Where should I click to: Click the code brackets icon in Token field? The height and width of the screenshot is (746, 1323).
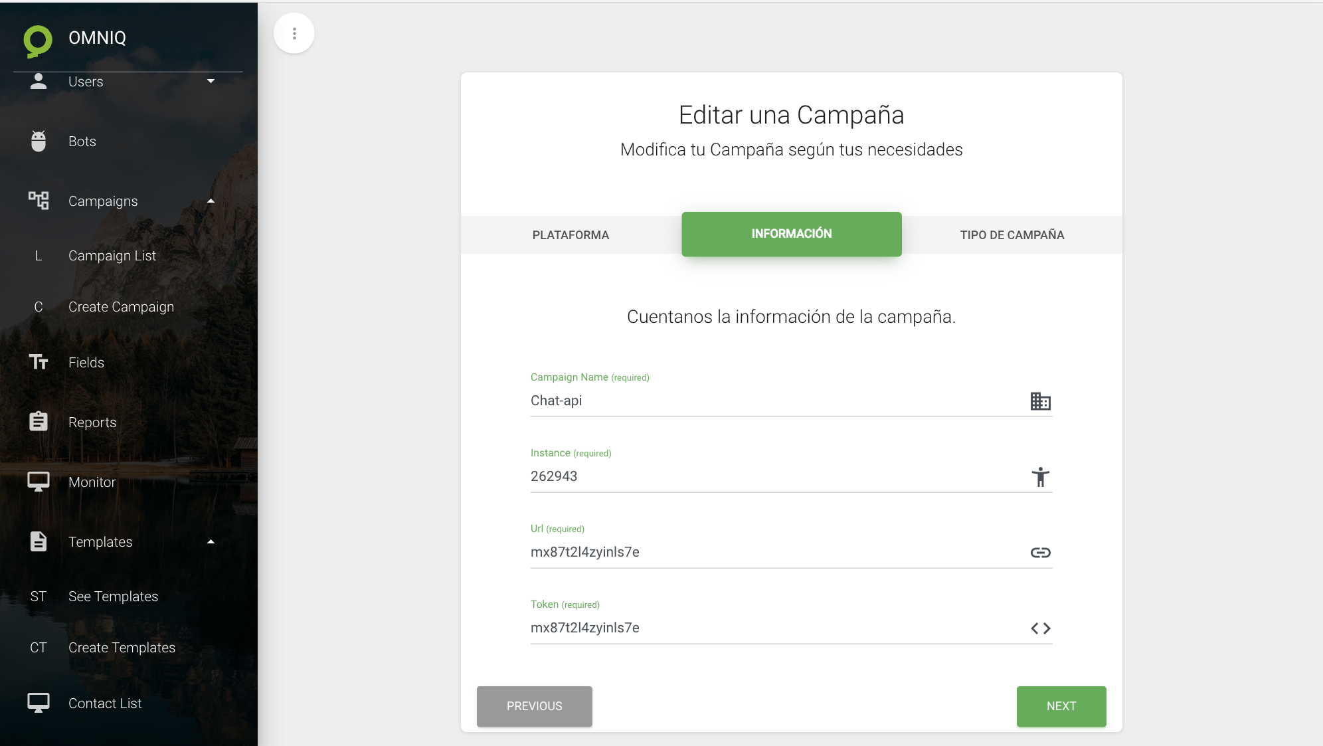coord(1040,628)
